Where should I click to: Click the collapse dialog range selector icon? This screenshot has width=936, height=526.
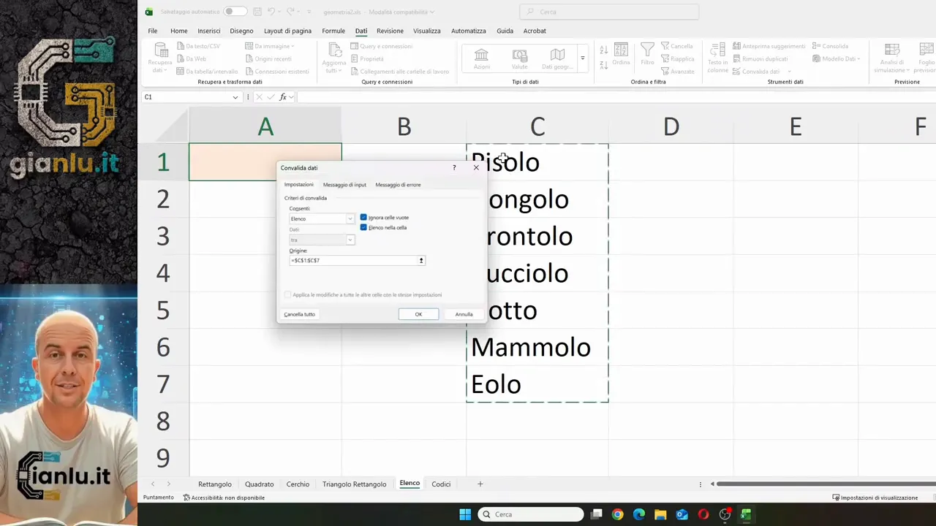(421, 260)
